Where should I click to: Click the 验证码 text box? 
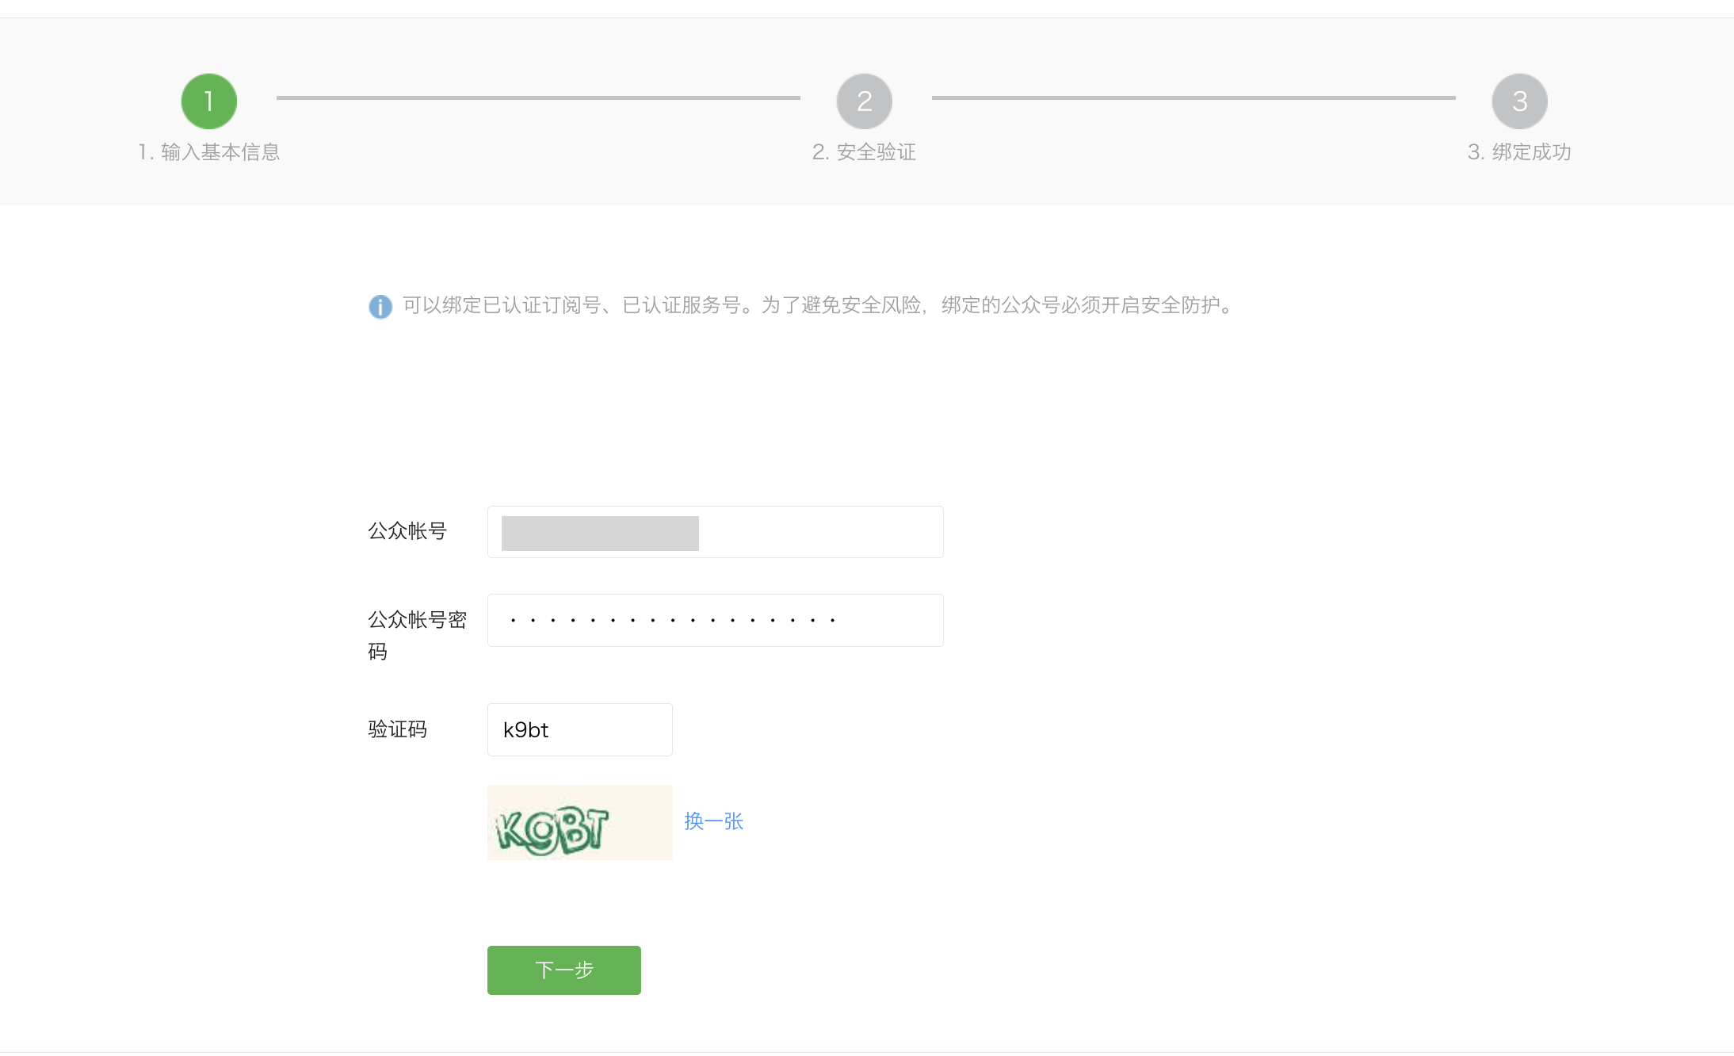coord(579,729)
